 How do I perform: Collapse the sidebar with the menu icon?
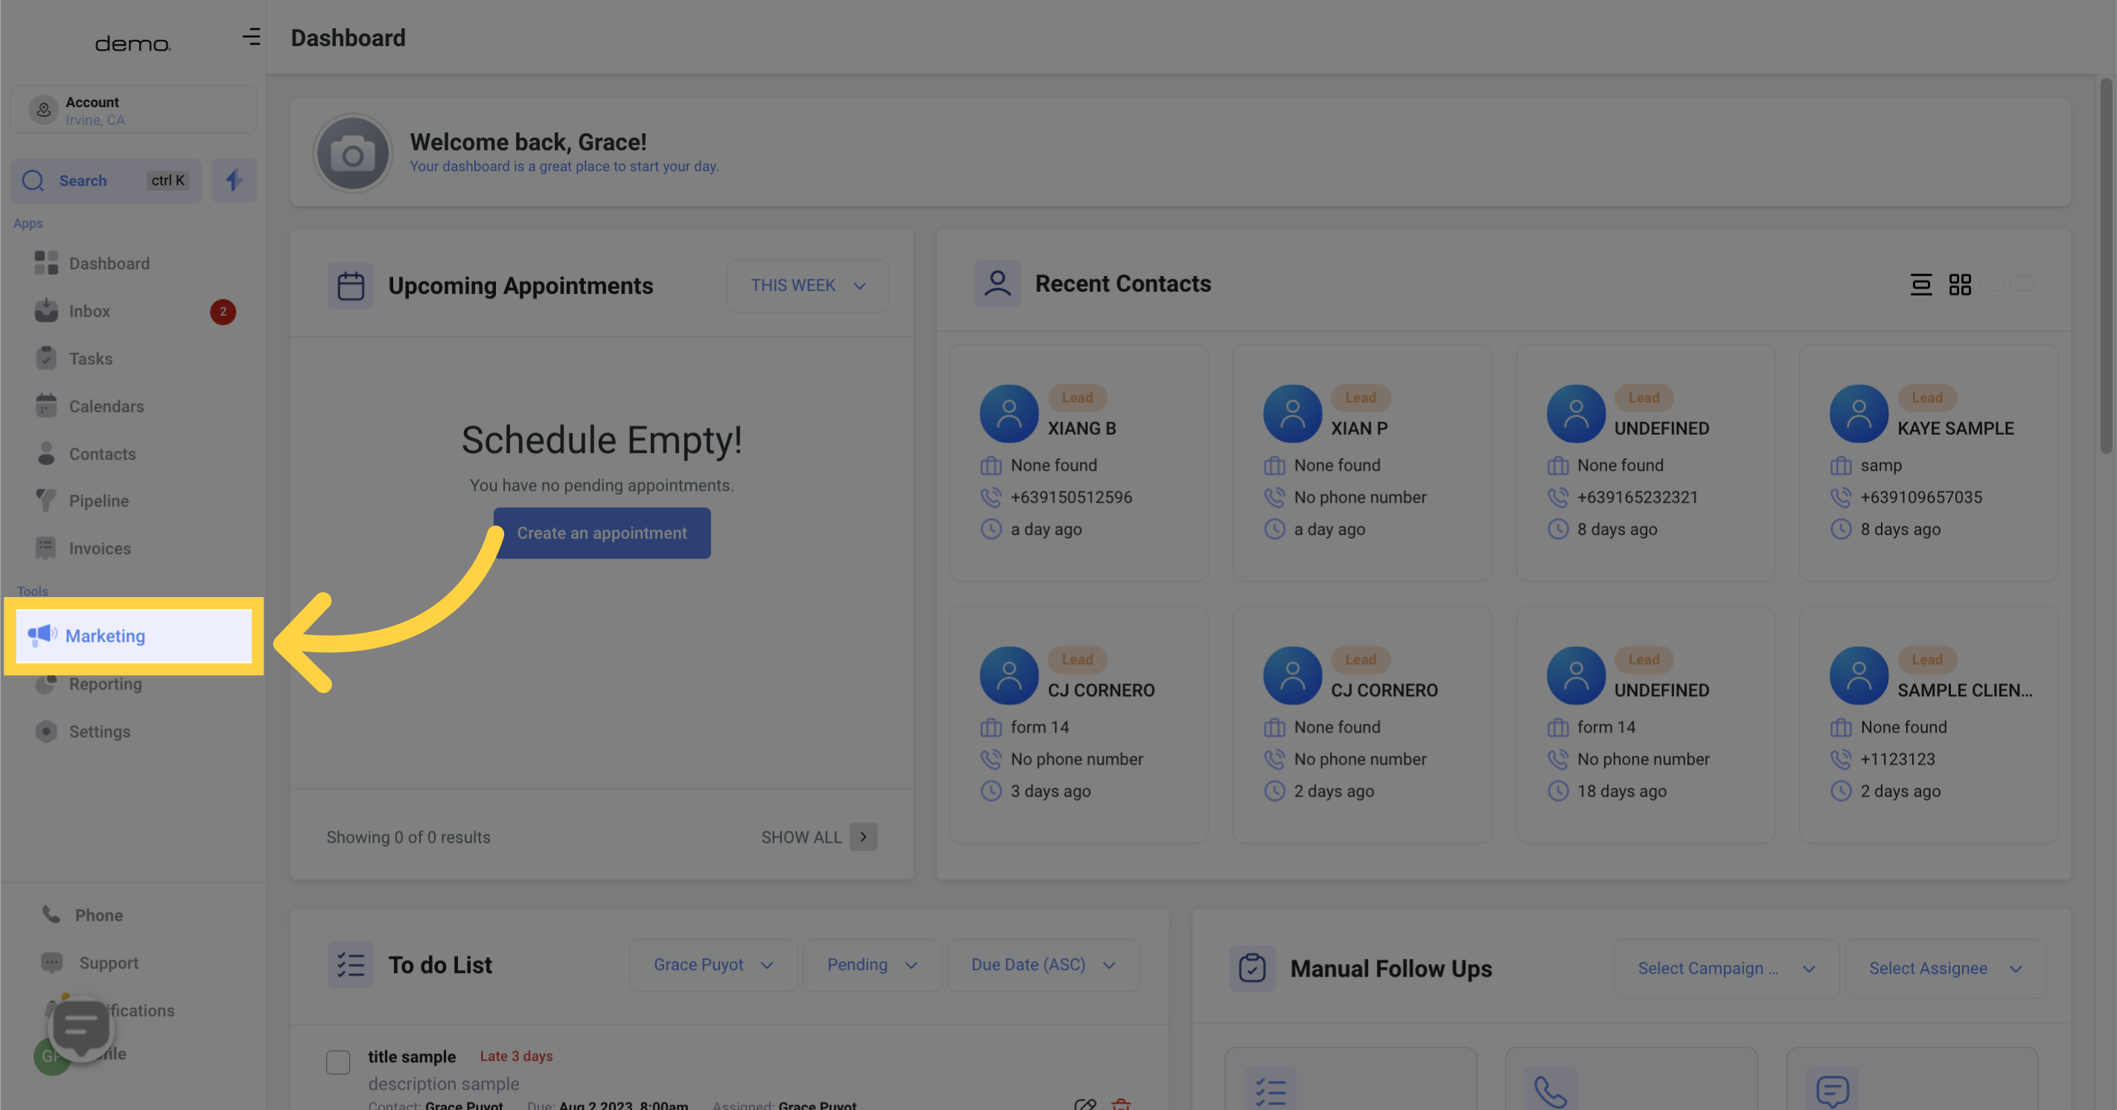pyautogui.click(x=252, y=37)
